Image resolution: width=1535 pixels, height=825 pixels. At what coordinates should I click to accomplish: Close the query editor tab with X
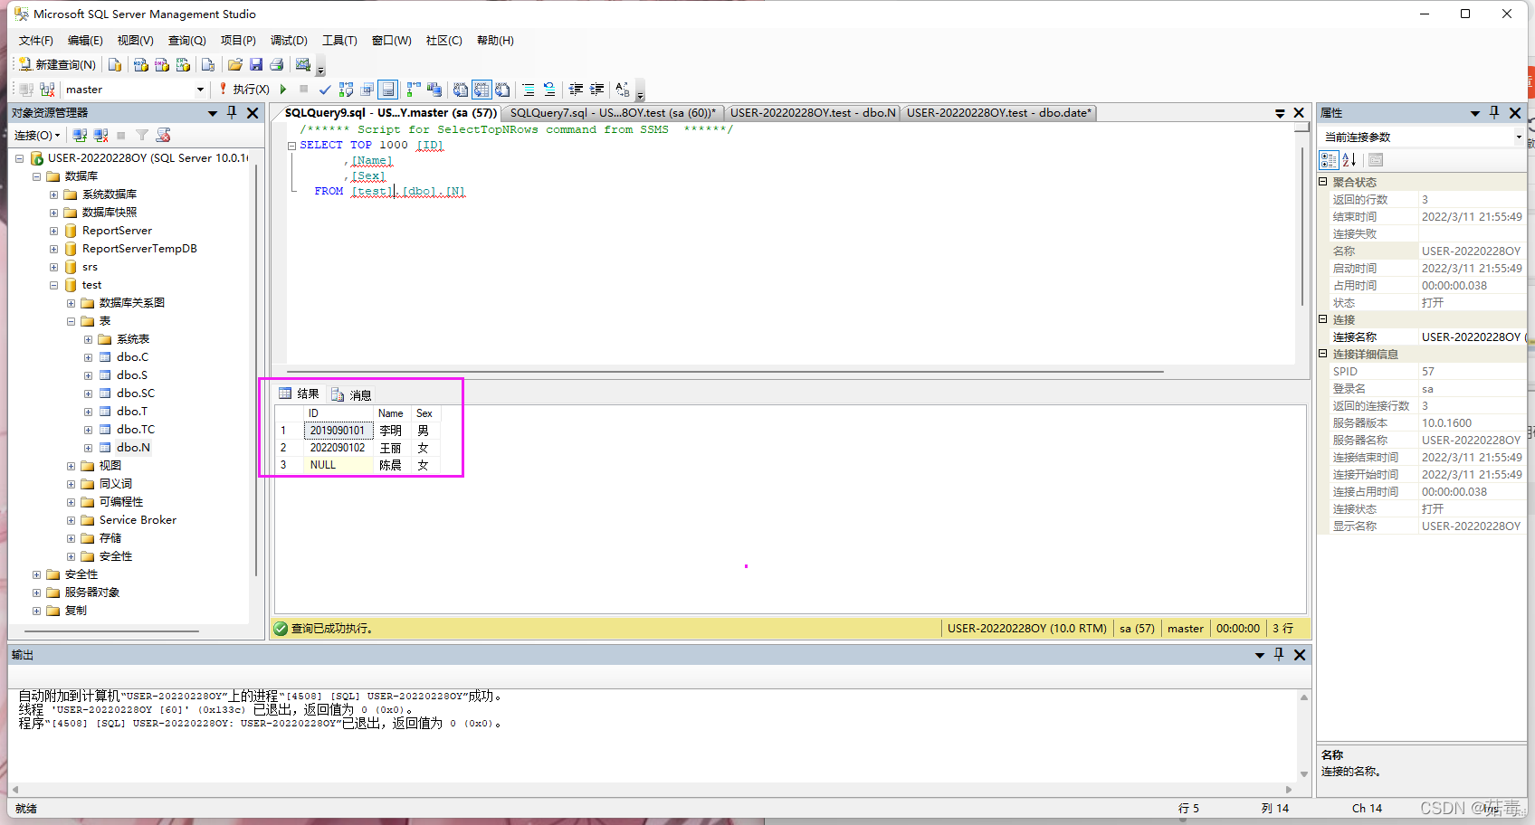[1299, 113]
